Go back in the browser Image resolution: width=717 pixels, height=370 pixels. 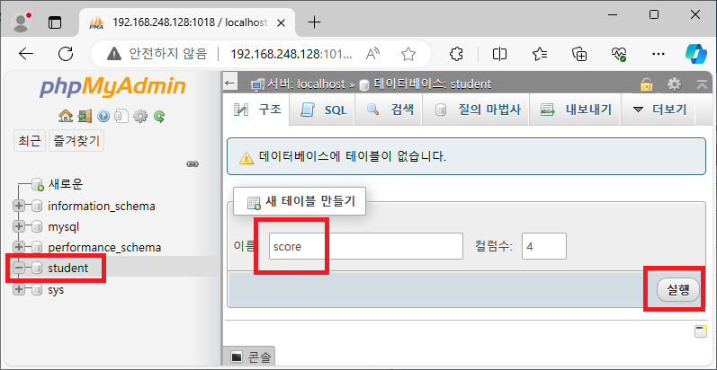point(26,54)
